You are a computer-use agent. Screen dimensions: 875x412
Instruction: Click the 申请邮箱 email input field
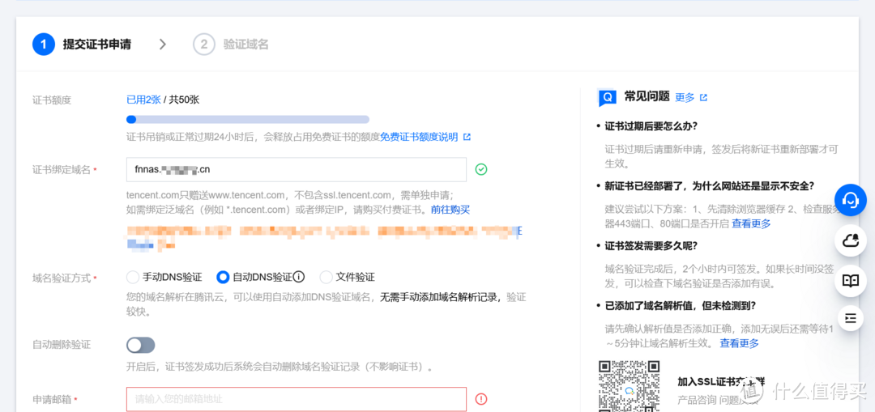(296, 399)
